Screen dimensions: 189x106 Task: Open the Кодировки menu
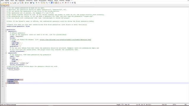click(x=22, y=1)
